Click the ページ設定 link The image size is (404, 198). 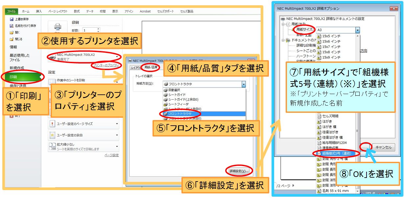tap(111, 155)
